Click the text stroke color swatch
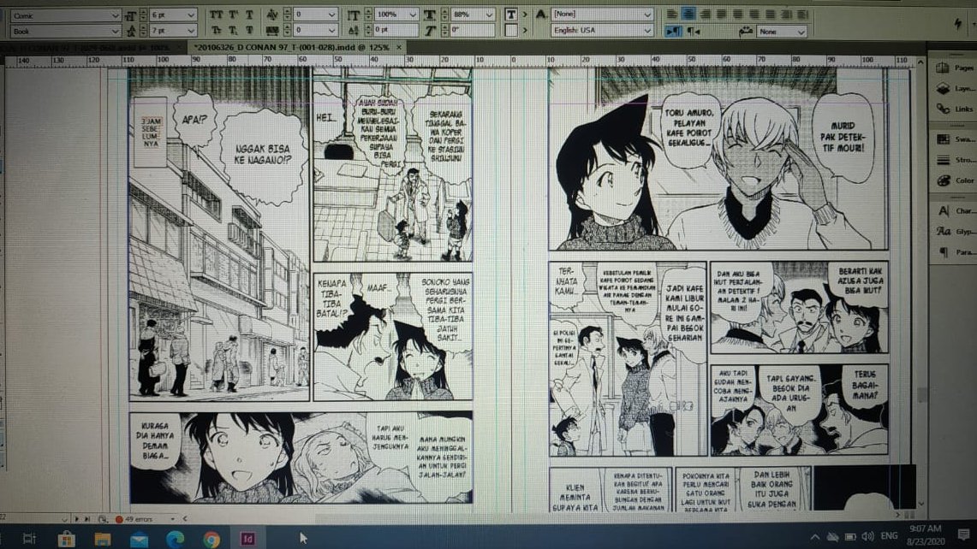977x549 pixels. click(x=511, y=30)
